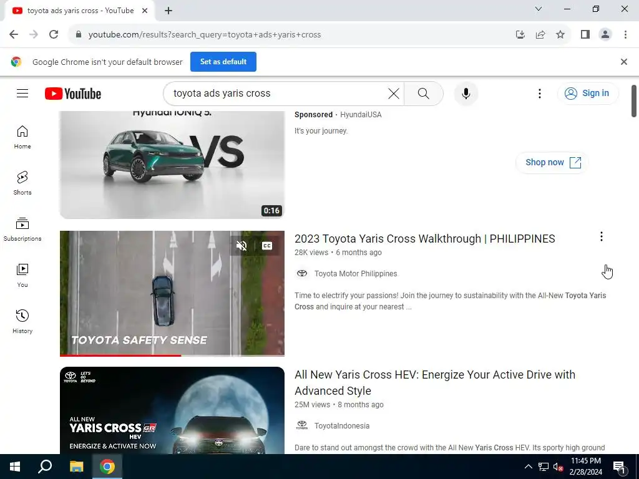The image size is (639, 479).
Task: Open the Chrome profile avatar
Action: pyautogui.click(x=605, y=35)
